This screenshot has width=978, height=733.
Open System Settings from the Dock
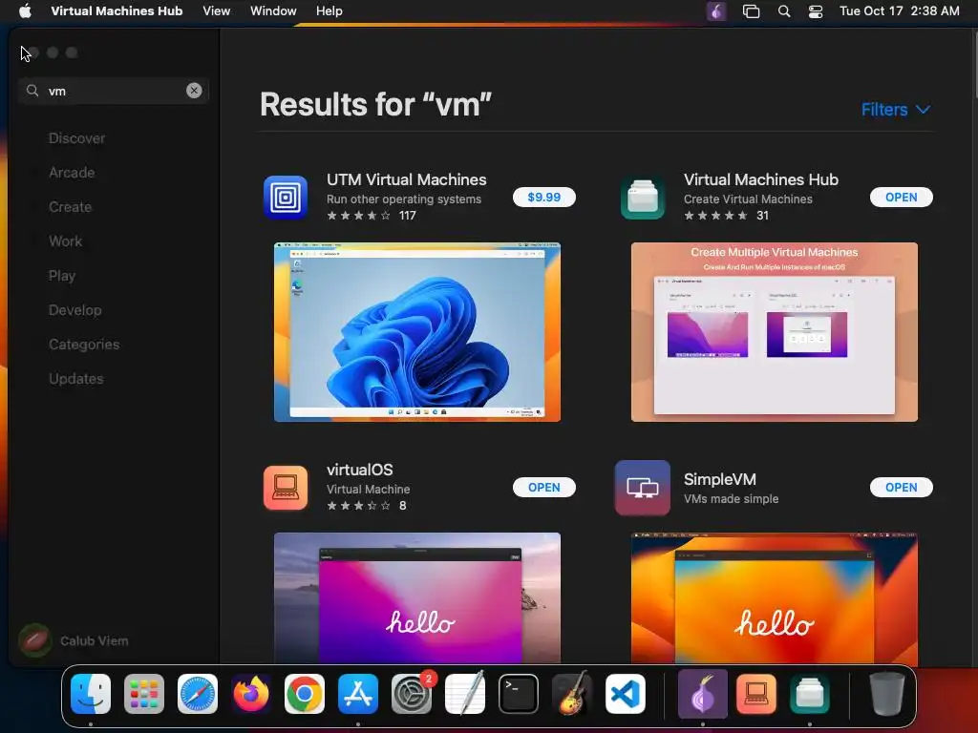tap(412, 693)
